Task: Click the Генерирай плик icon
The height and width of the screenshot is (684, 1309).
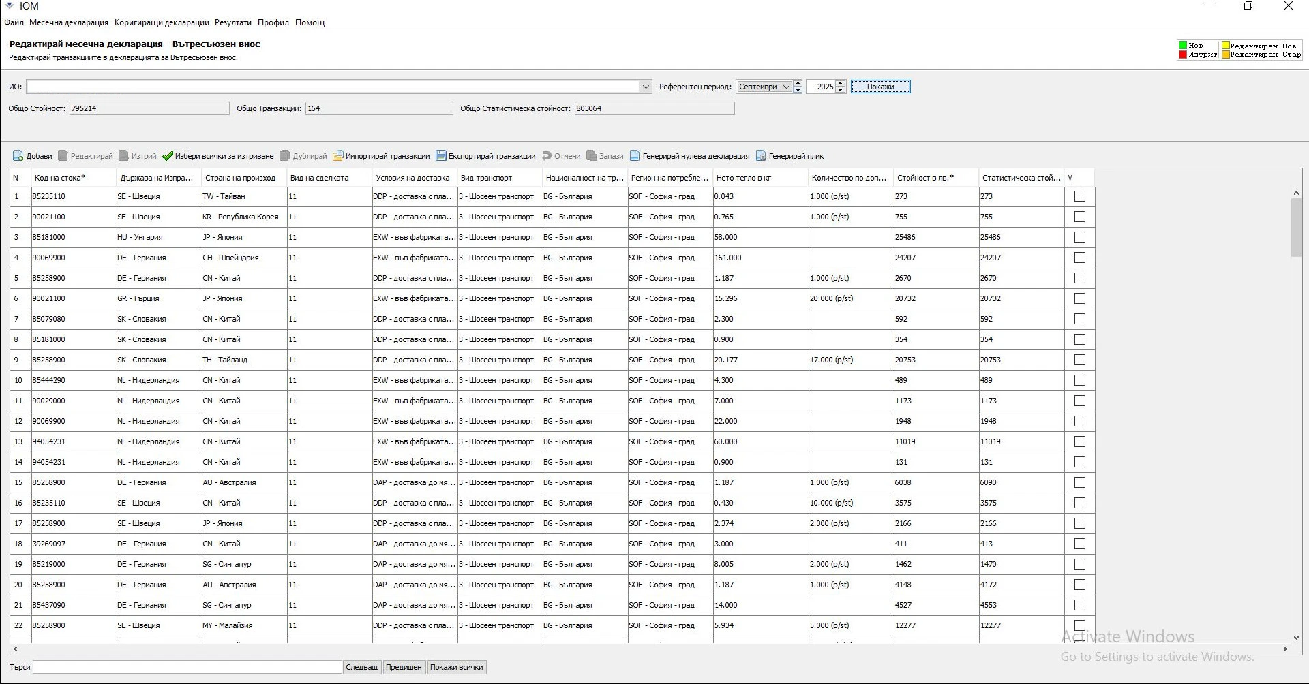Action: [761, 156]
